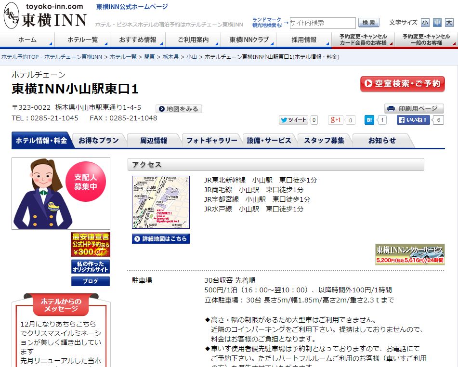458x367 pixels.
Task: Click the JR宇都宮線 小山駅 access line
Action: point(257,199)
